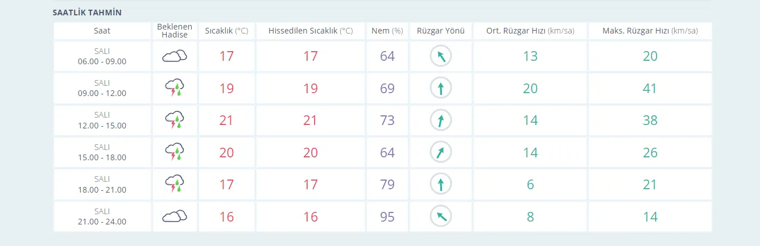Click the Saat column header
The height and width of the screenshot is (246, 760).
(x=102, y=31)
